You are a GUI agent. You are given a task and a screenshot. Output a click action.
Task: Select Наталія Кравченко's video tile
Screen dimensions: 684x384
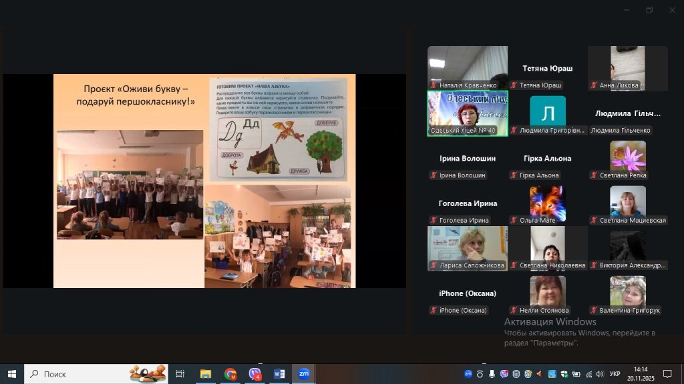click(x=467, y=67)
